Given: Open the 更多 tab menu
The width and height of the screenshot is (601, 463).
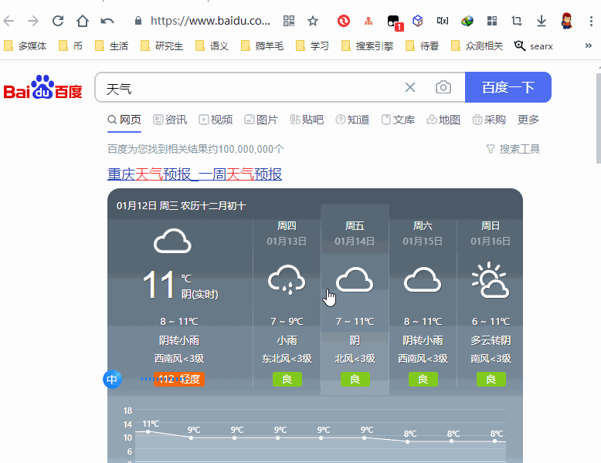Looking at the screenshot, I should (528, 120).
